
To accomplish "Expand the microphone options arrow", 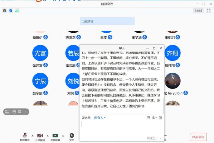I will (x=33, y=136).
